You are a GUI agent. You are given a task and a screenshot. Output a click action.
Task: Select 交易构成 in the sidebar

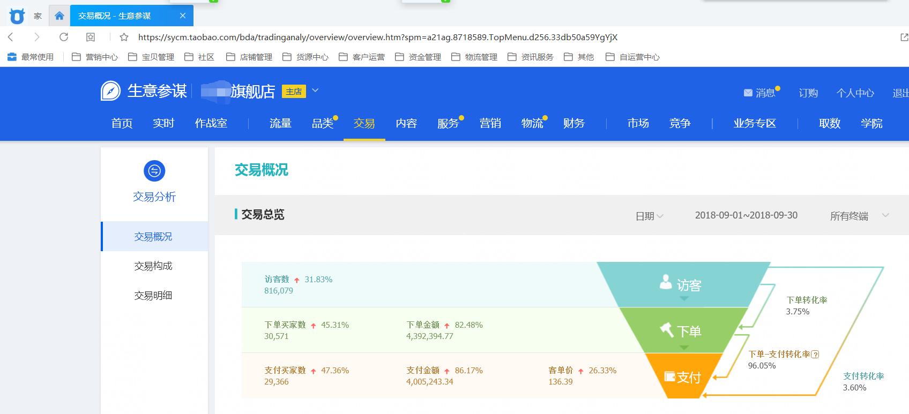pos(154,266)
